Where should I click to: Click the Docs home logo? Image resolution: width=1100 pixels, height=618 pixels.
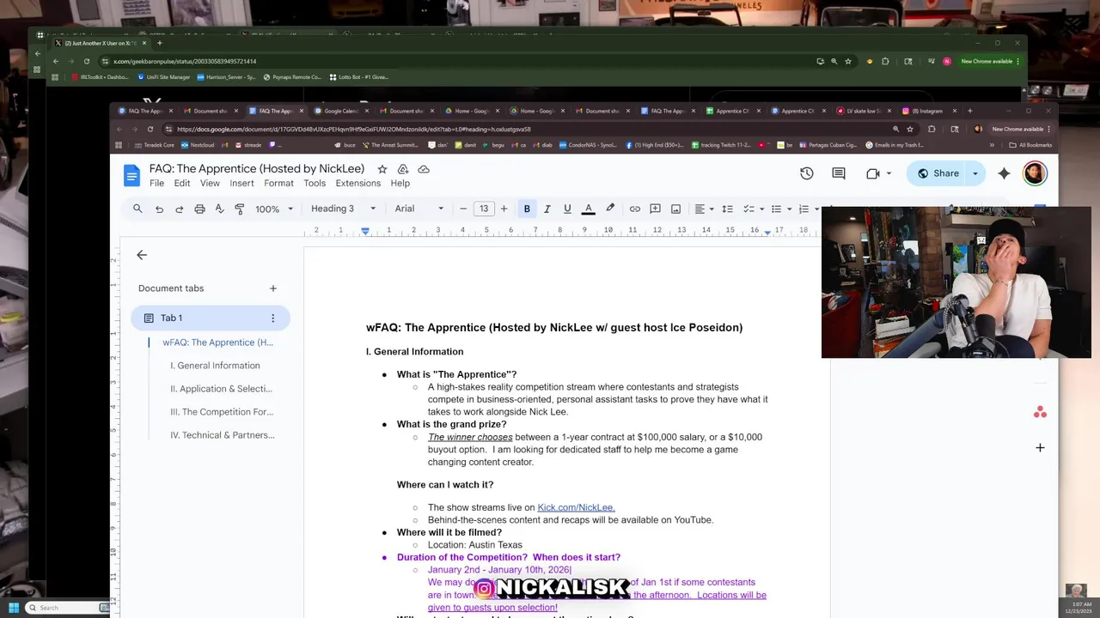click(x=131, y=175)
